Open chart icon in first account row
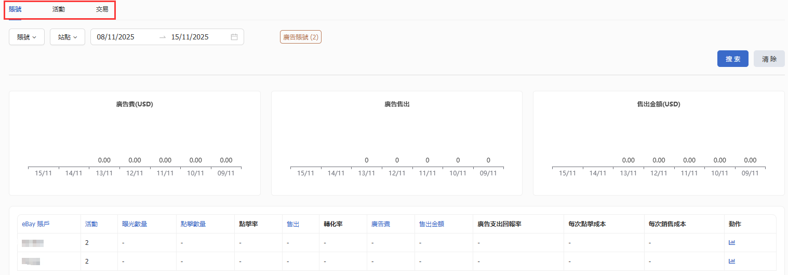The height and width of the screenshot is (275, 788). click(x=732, y=242)
